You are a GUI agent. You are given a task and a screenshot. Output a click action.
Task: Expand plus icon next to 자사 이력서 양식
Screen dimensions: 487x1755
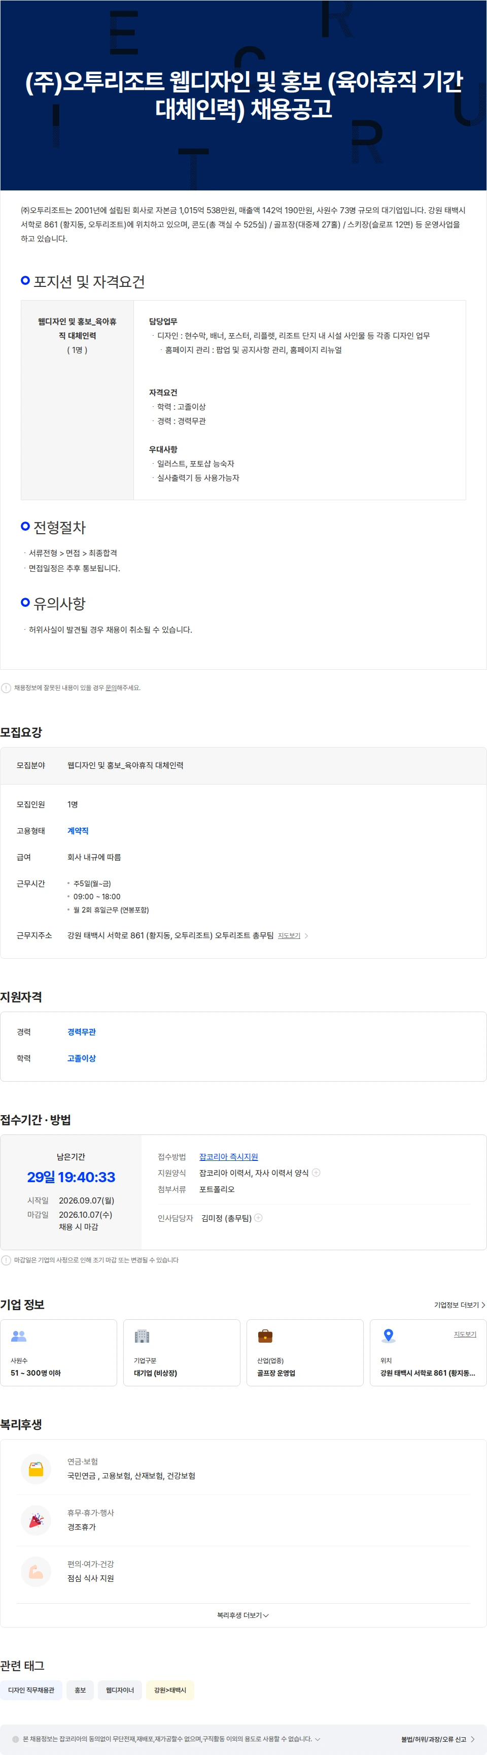[316, 1173]
